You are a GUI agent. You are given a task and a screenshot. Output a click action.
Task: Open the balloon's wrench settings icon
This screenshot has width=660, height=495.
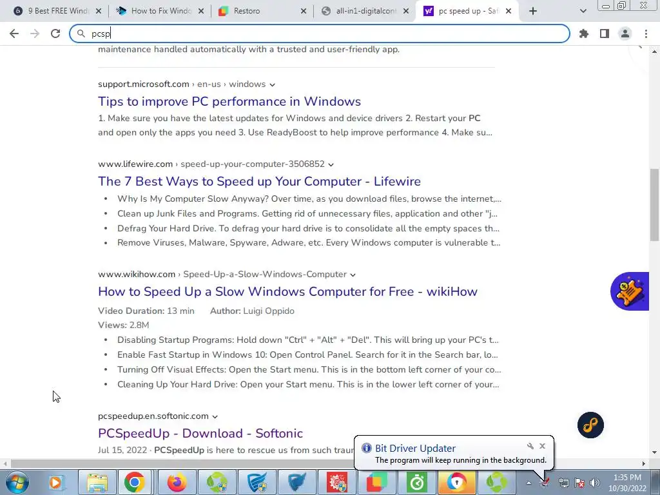[530, 446]
